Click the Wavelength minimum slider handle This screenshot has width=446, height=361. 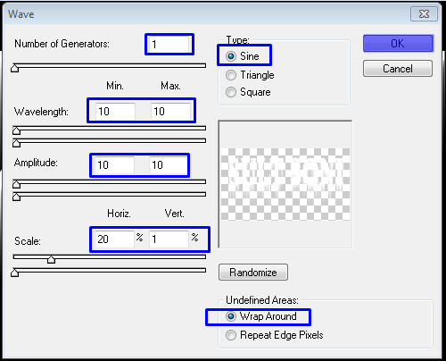tap(17, 130)
